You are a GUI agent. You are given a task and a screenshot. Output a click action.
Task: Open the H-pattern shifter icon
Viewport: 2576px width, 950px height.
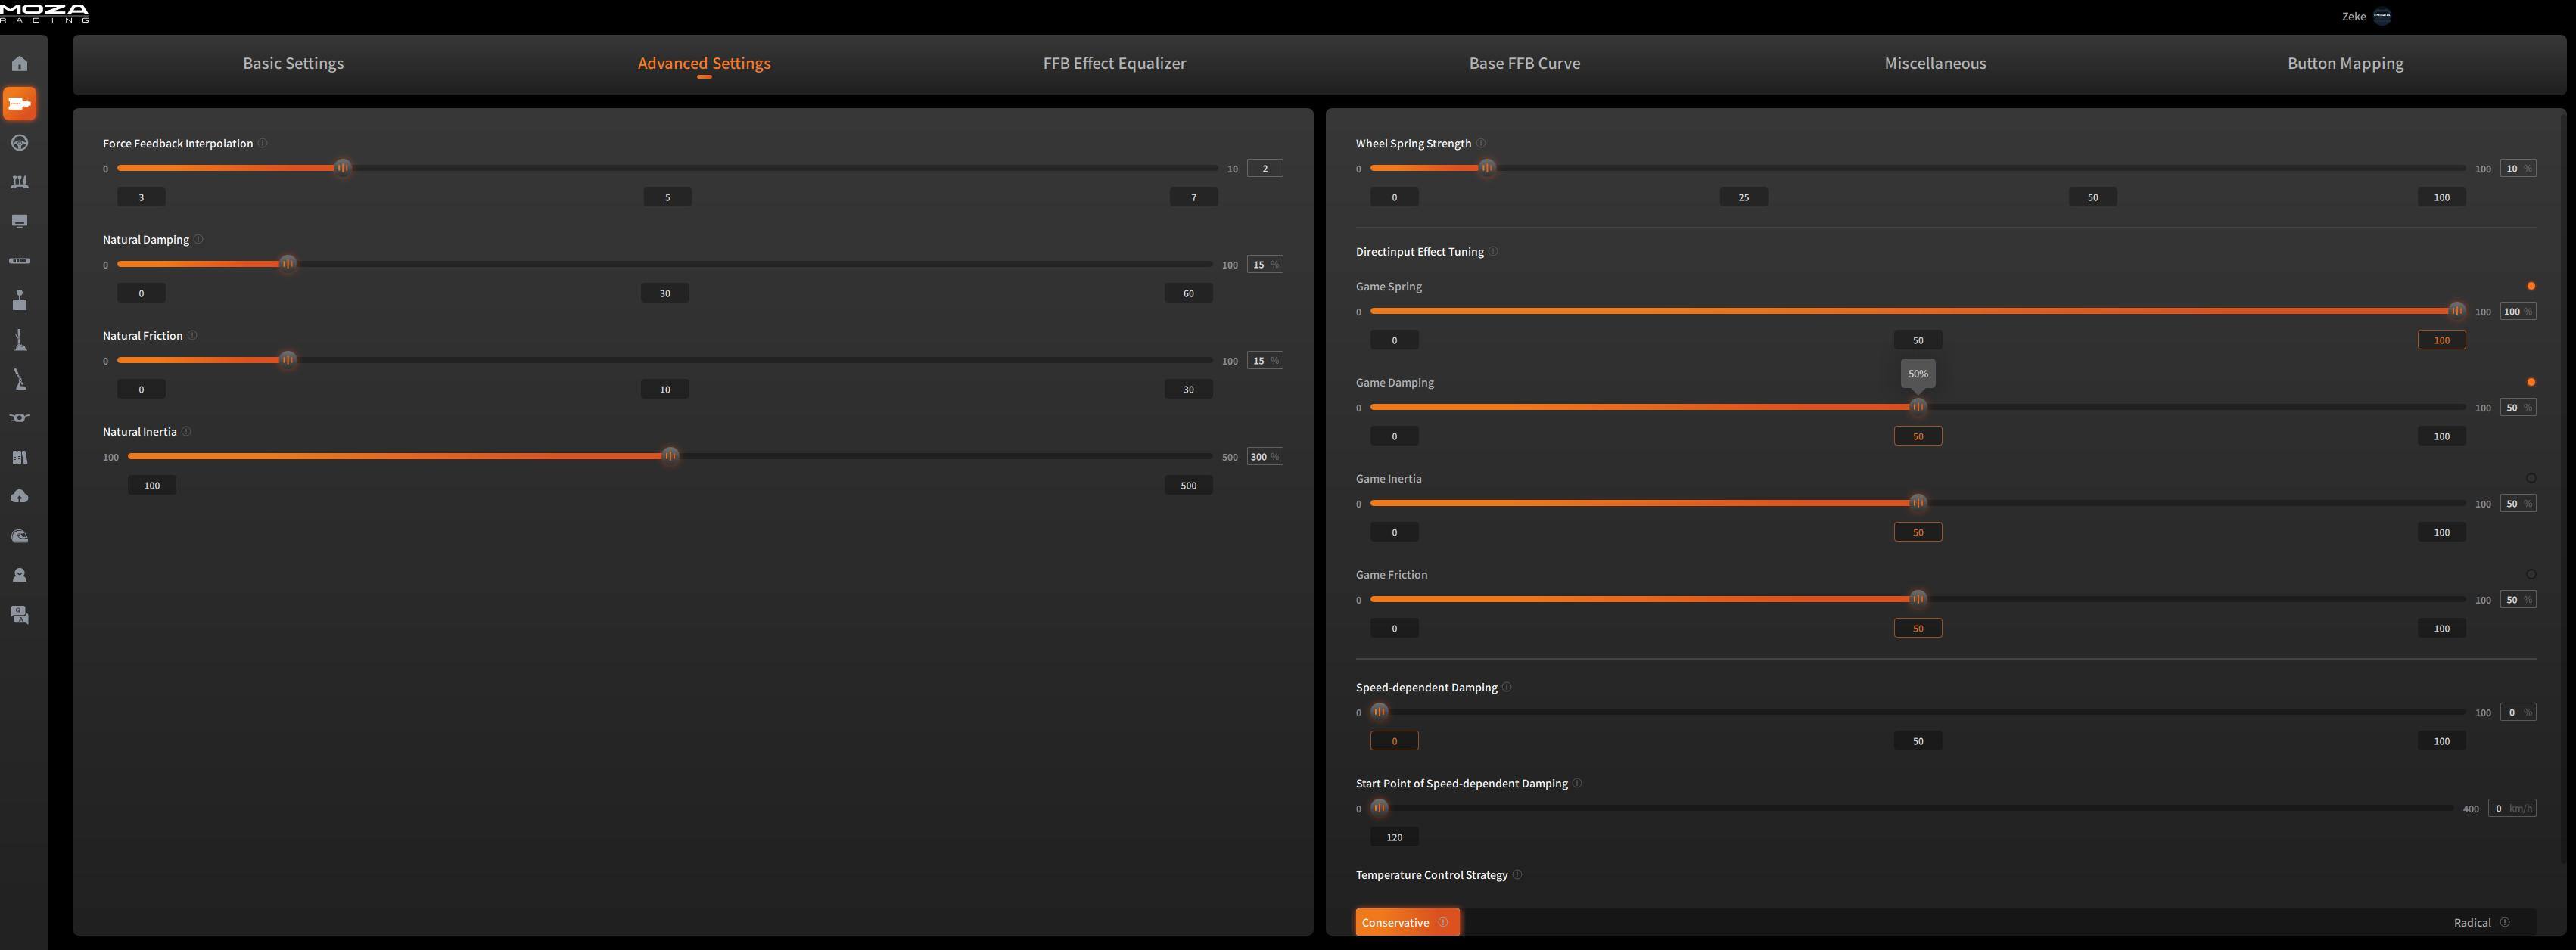pos(19,300)
